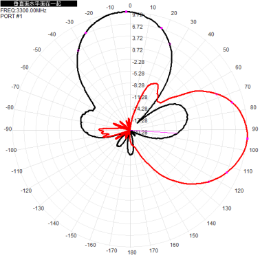Screen dimensions: 260x260
Task: Click the black Chinese title banner
Action: (39, 3)
